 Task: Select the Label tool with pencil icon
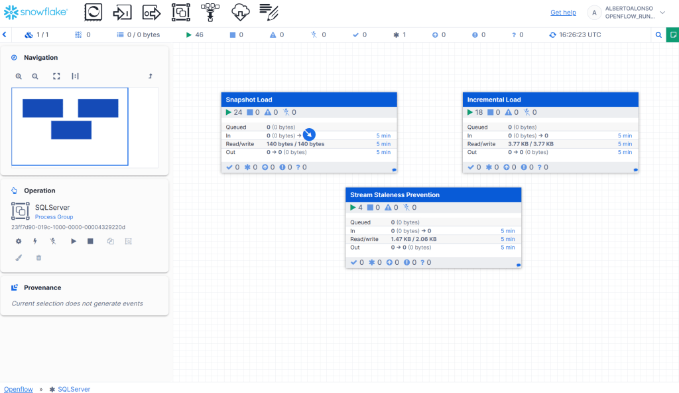(x=269, y=12)
